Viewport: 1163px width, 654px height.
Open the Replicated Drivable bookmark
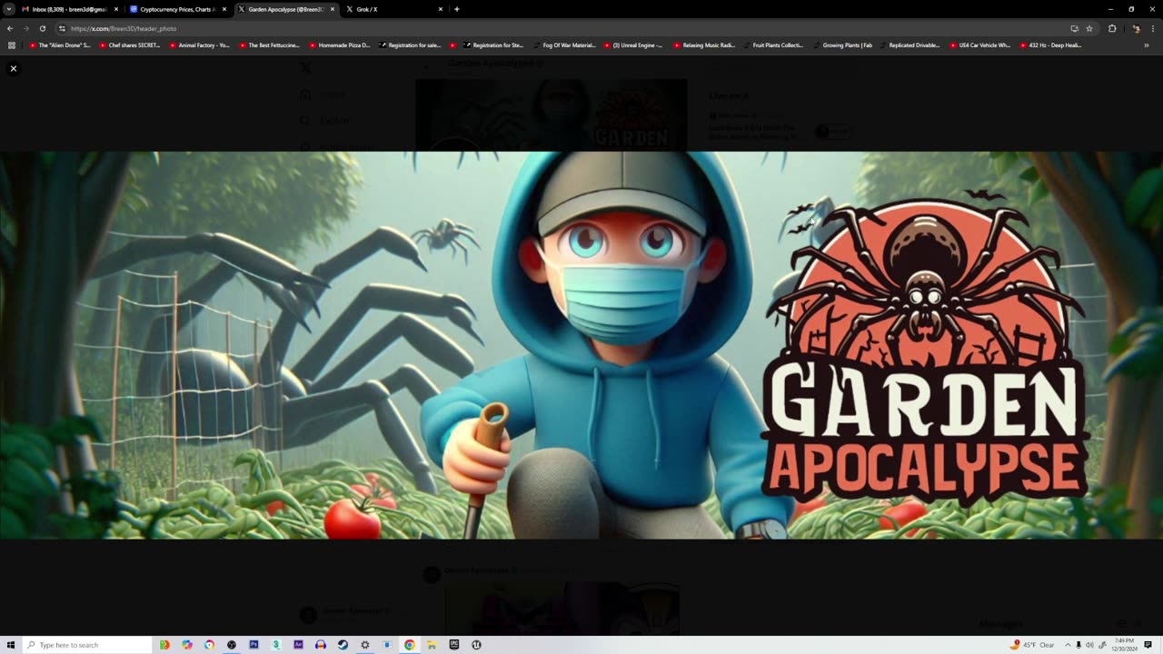coord(910,45)
